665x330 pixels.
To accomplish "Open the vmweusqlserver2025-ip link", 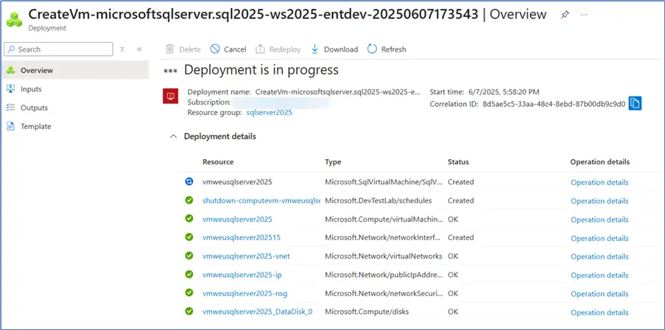I will pyautogui.click(x=242, y=275).
